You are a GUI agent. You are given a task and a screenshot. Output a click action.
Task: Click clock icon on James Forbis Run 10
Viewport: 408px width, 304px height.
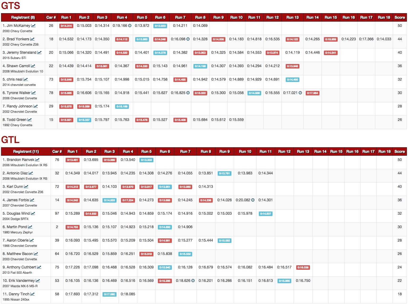[x=253, y=200]
